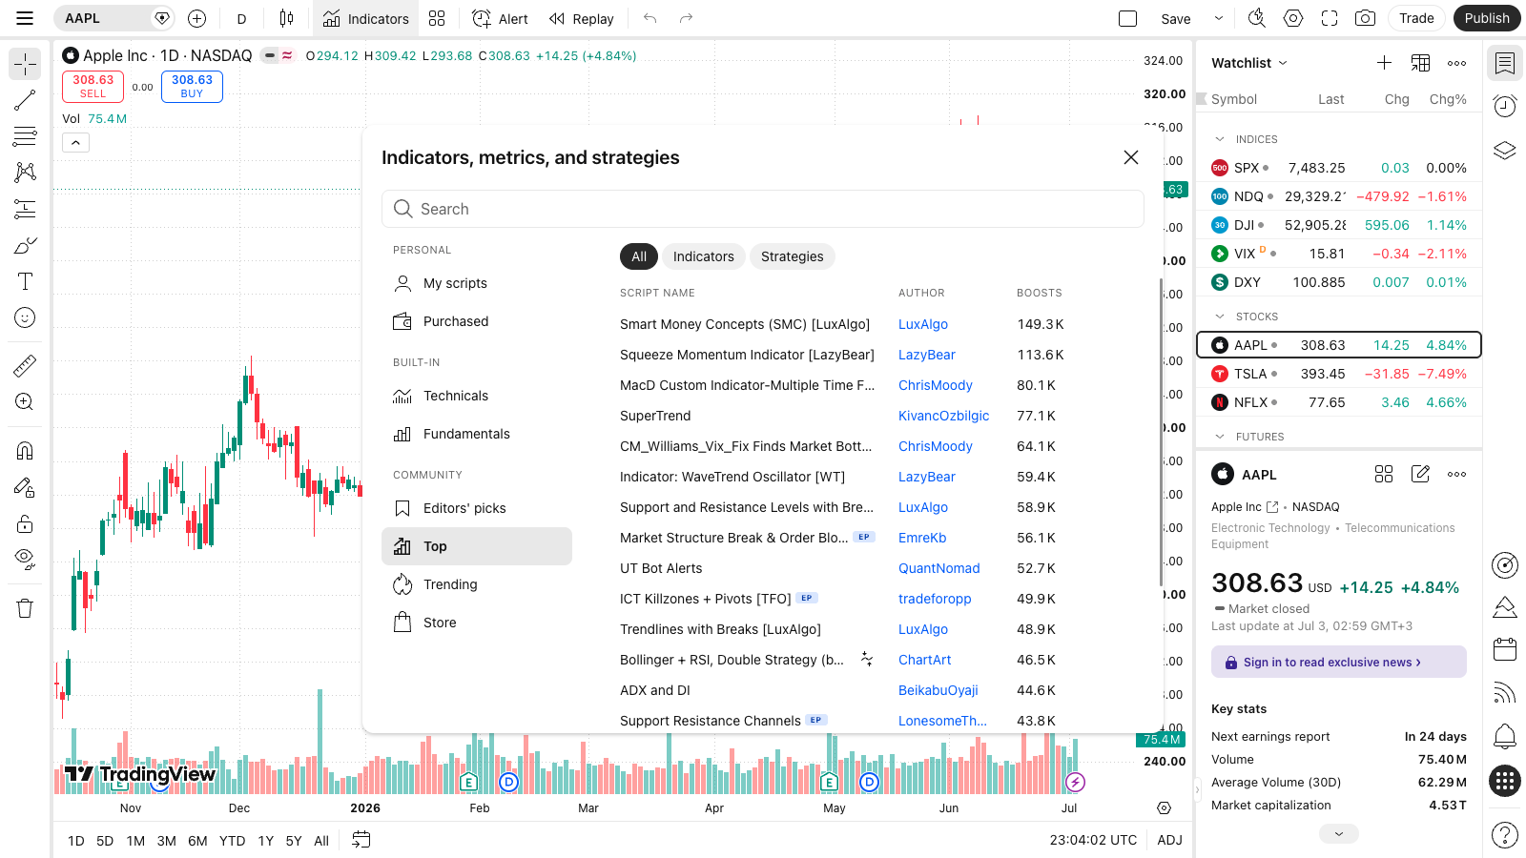The width and height of the screenshot is (1526, 858).
Task: Switch to the Indicators filter tab
Action: point(704,256)
